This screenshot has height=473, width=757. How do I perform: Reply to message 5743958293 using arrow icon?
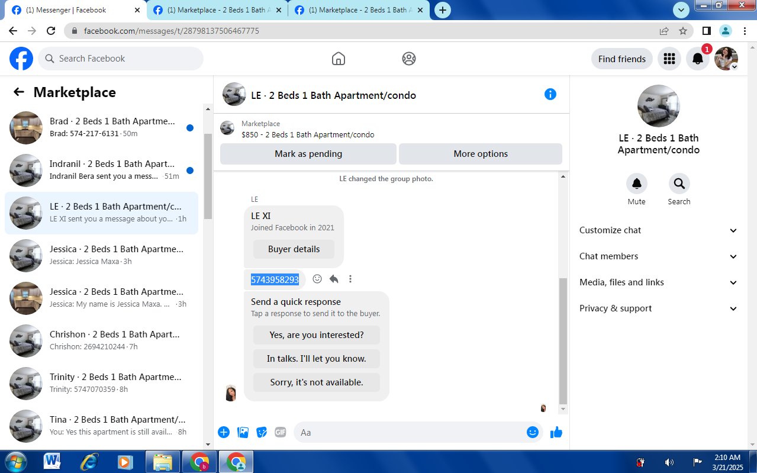point(334,279)
